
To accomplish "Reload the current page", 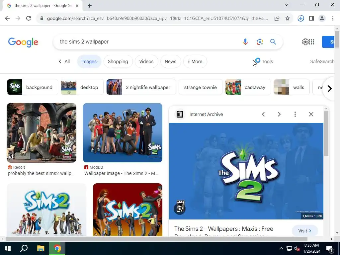I will pos(29,19).
